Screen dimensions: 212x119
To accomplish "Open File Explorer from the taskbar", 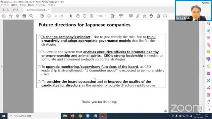I will tap(65, 116).
